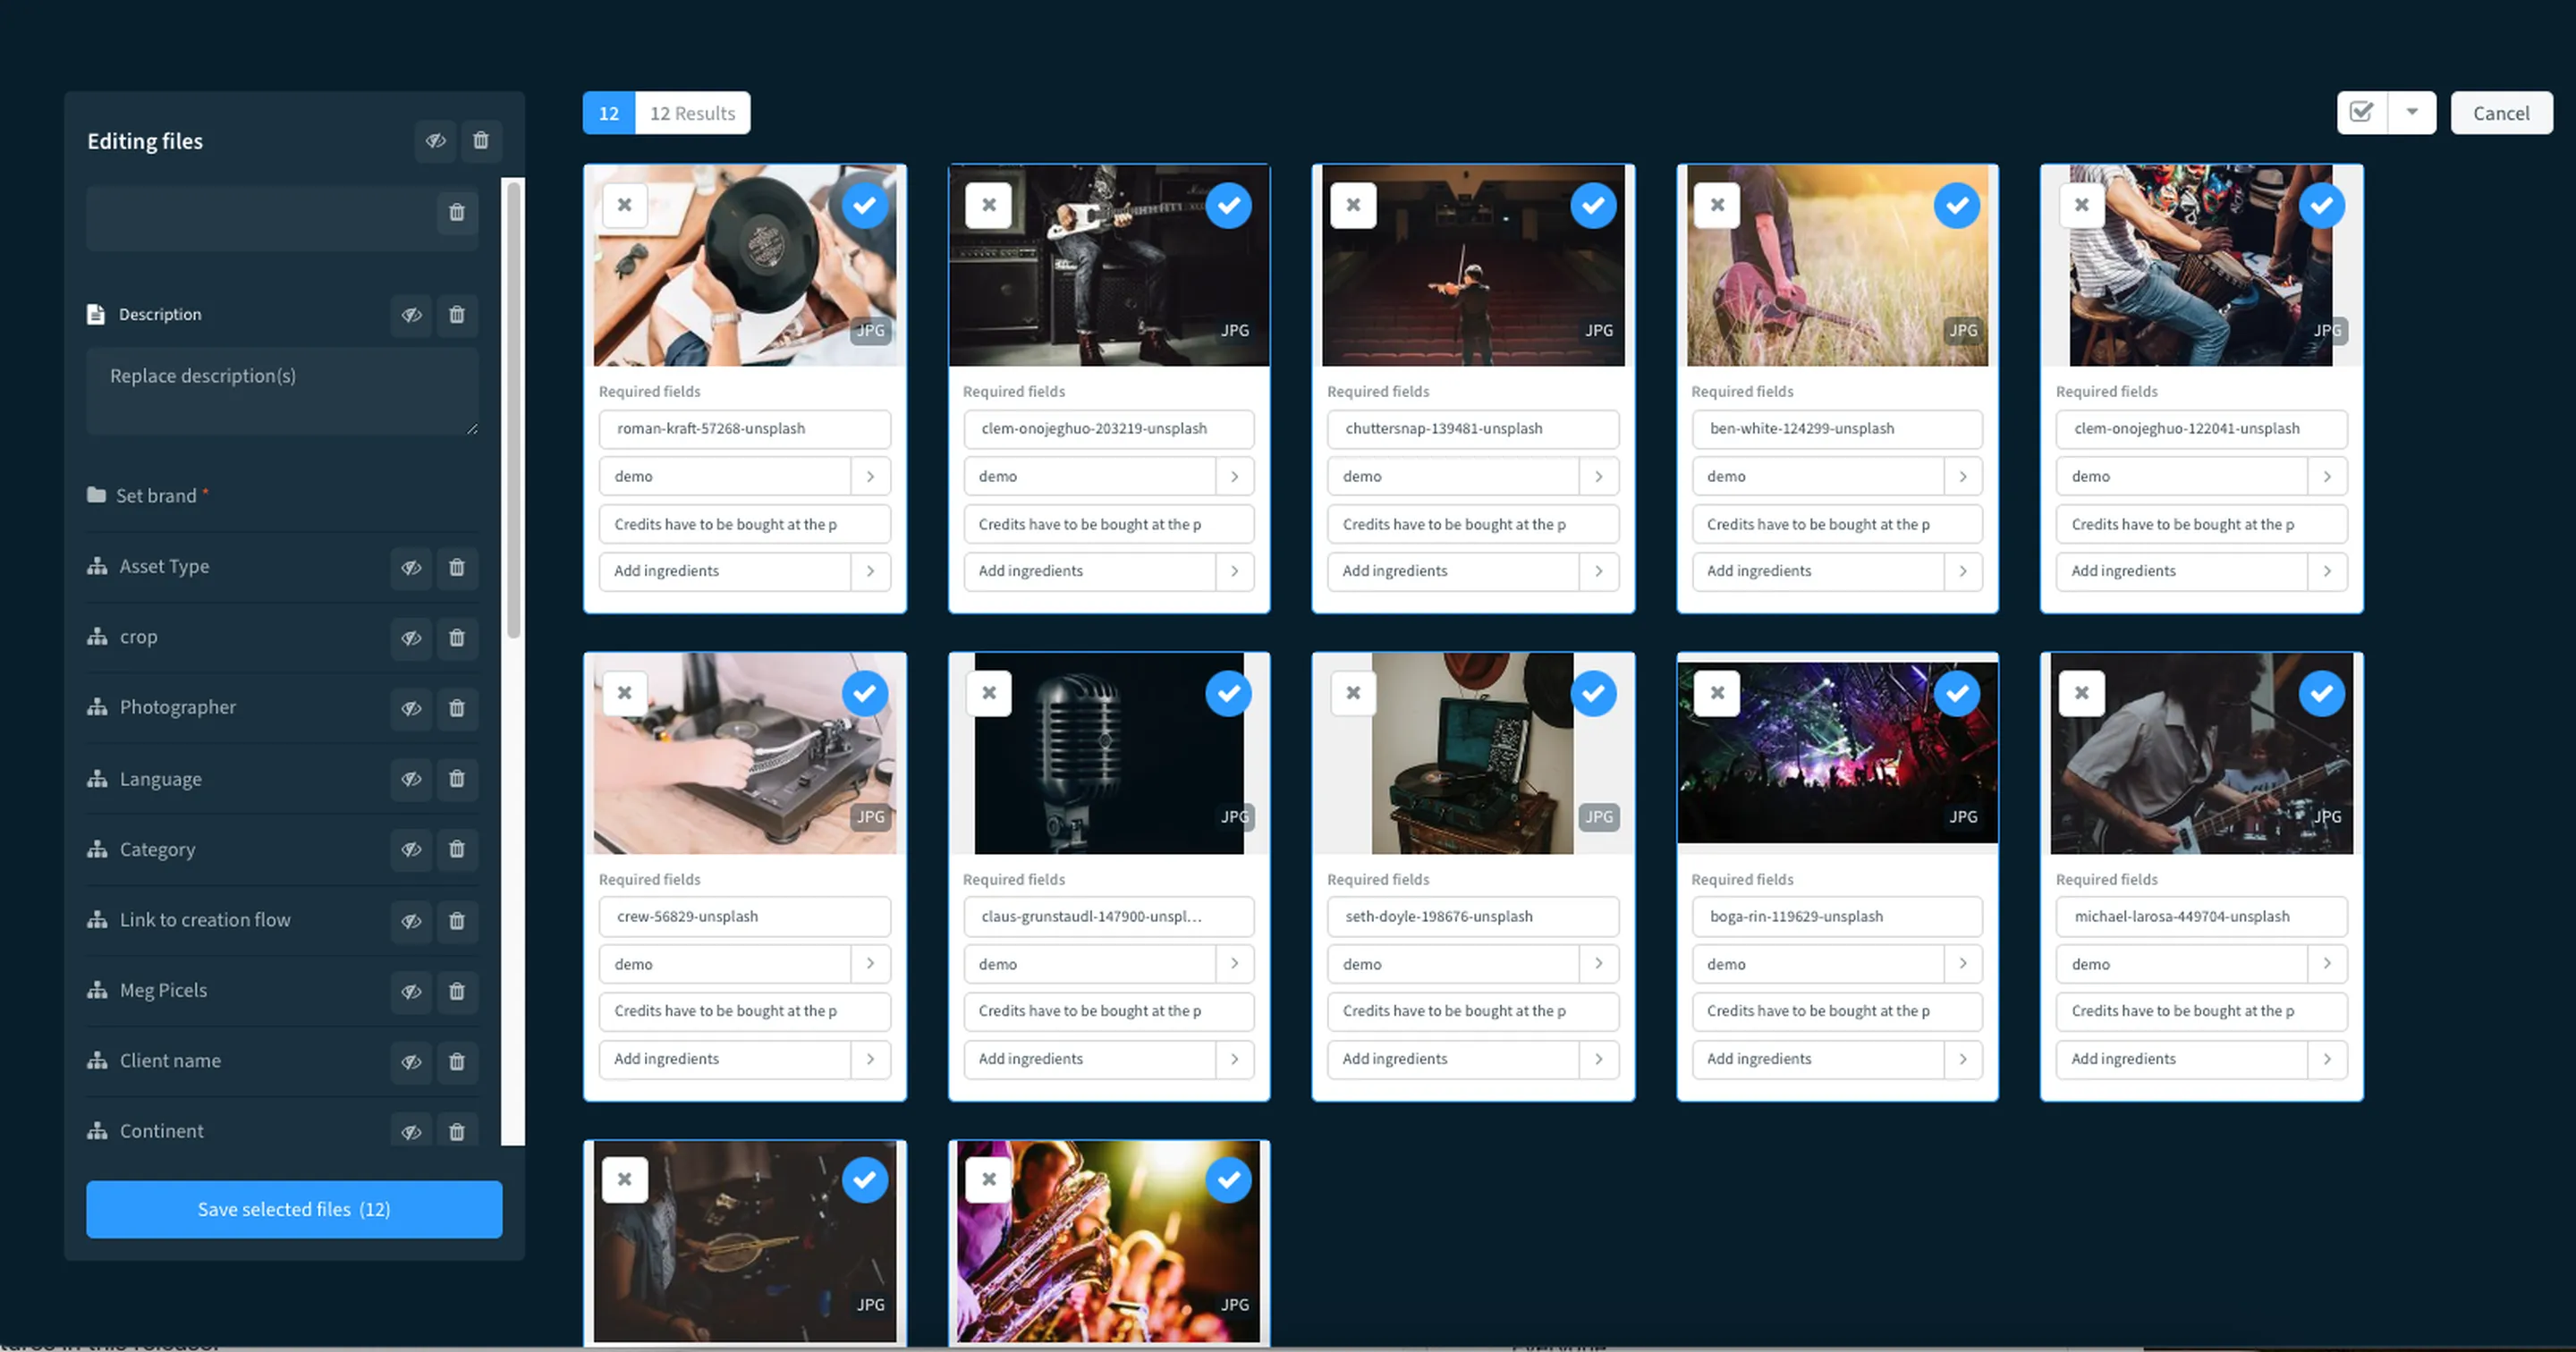Toggle eye icon for Category field
The image size is (2576, 1352).
coord(411,850)
